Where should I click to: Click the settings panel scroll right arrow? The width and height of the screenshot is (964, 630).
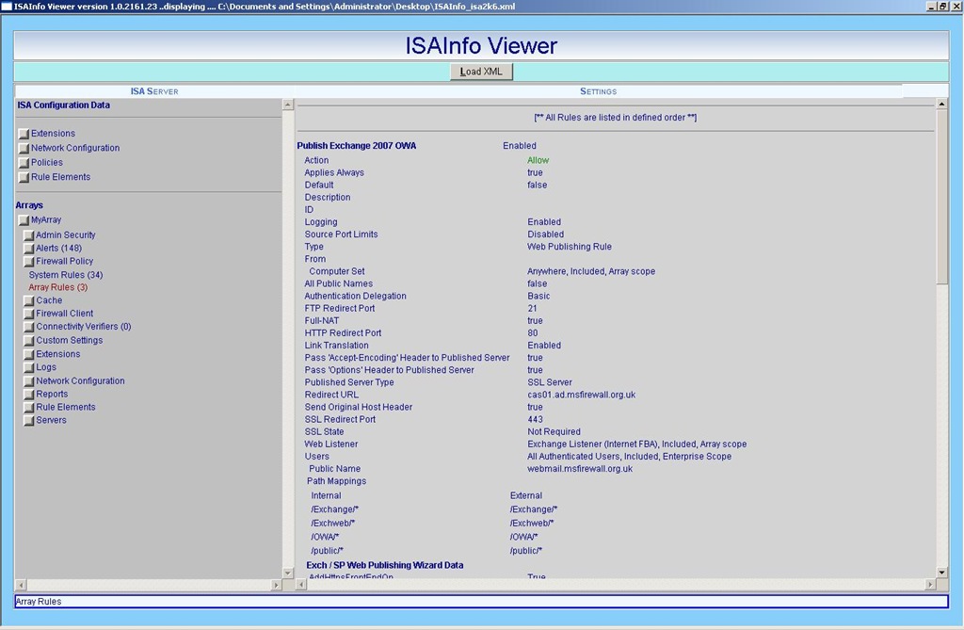(930, 585)
